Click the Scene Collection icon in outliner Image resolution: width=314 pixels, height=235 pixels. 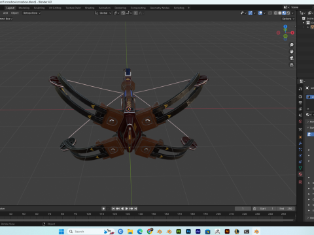pyautogui.click(x=304, y=18)
